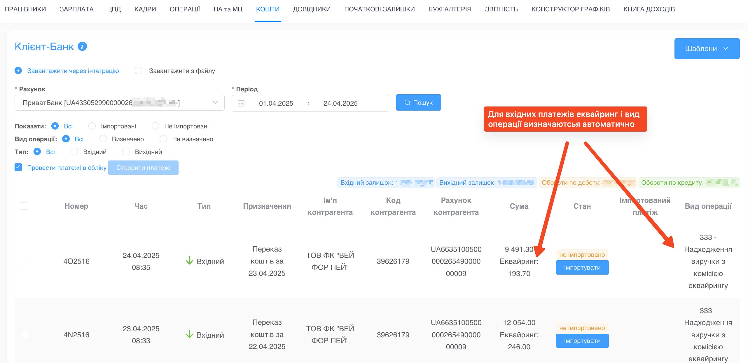The height and width of the screenshot is (363, 748).
Task: Click sum 12 054.00 in second row
Action: 519,323
